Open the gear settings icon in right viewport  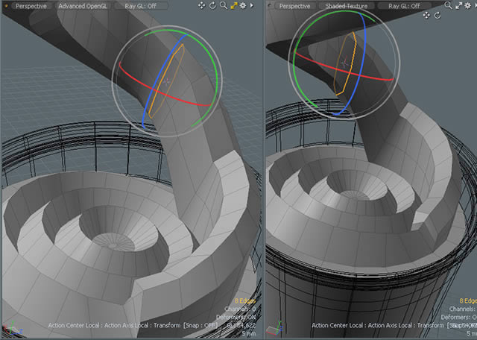[x=467, y=5]
